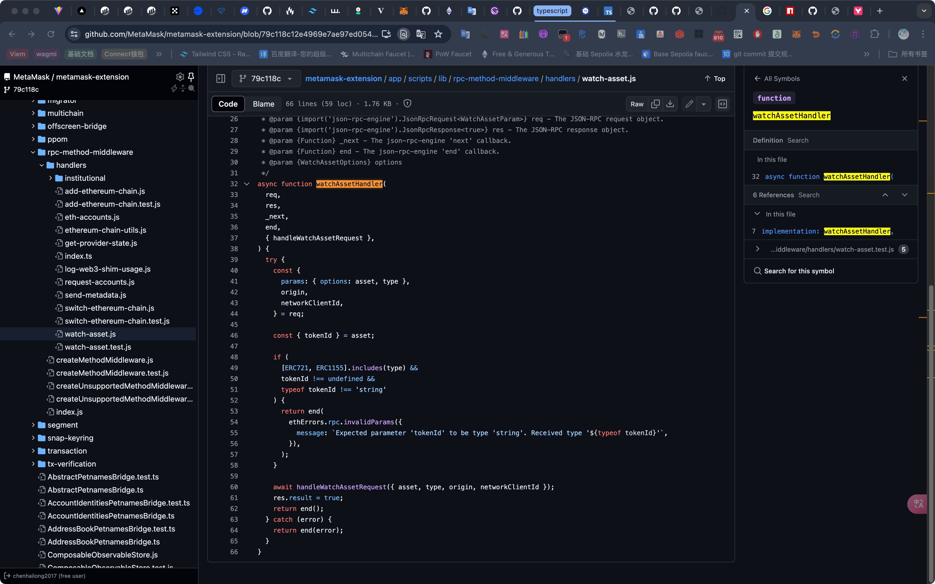
Task: Sign out icon beside chenhailong2017
Action: [x=7, y=576]
